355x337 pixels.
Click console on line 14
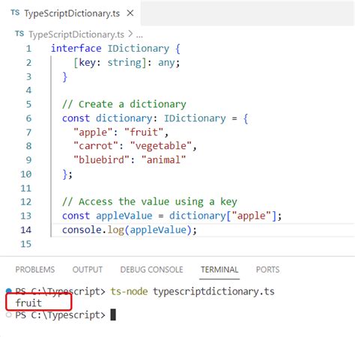pyautogui.click(x=82, y=230)
